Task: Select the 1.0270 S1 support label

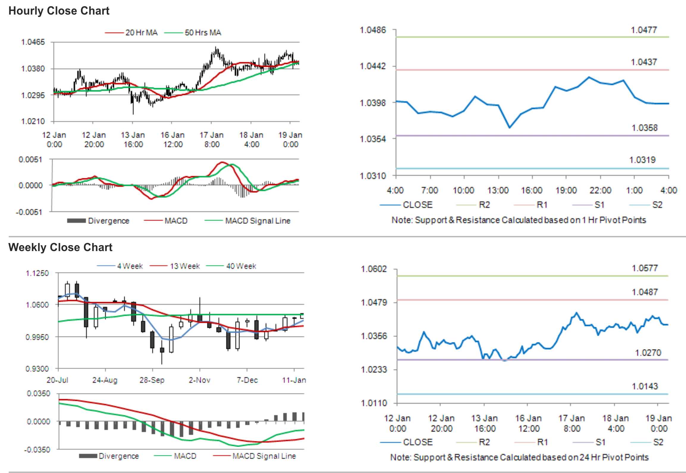Action: [x=648, y=353]
